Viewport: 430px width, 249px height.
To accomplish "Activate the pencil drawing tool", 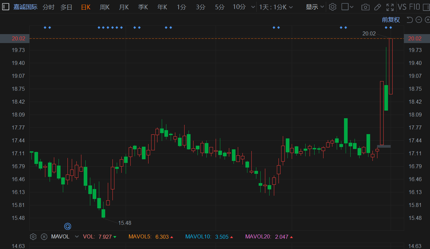I will click(x=377, y=7).
